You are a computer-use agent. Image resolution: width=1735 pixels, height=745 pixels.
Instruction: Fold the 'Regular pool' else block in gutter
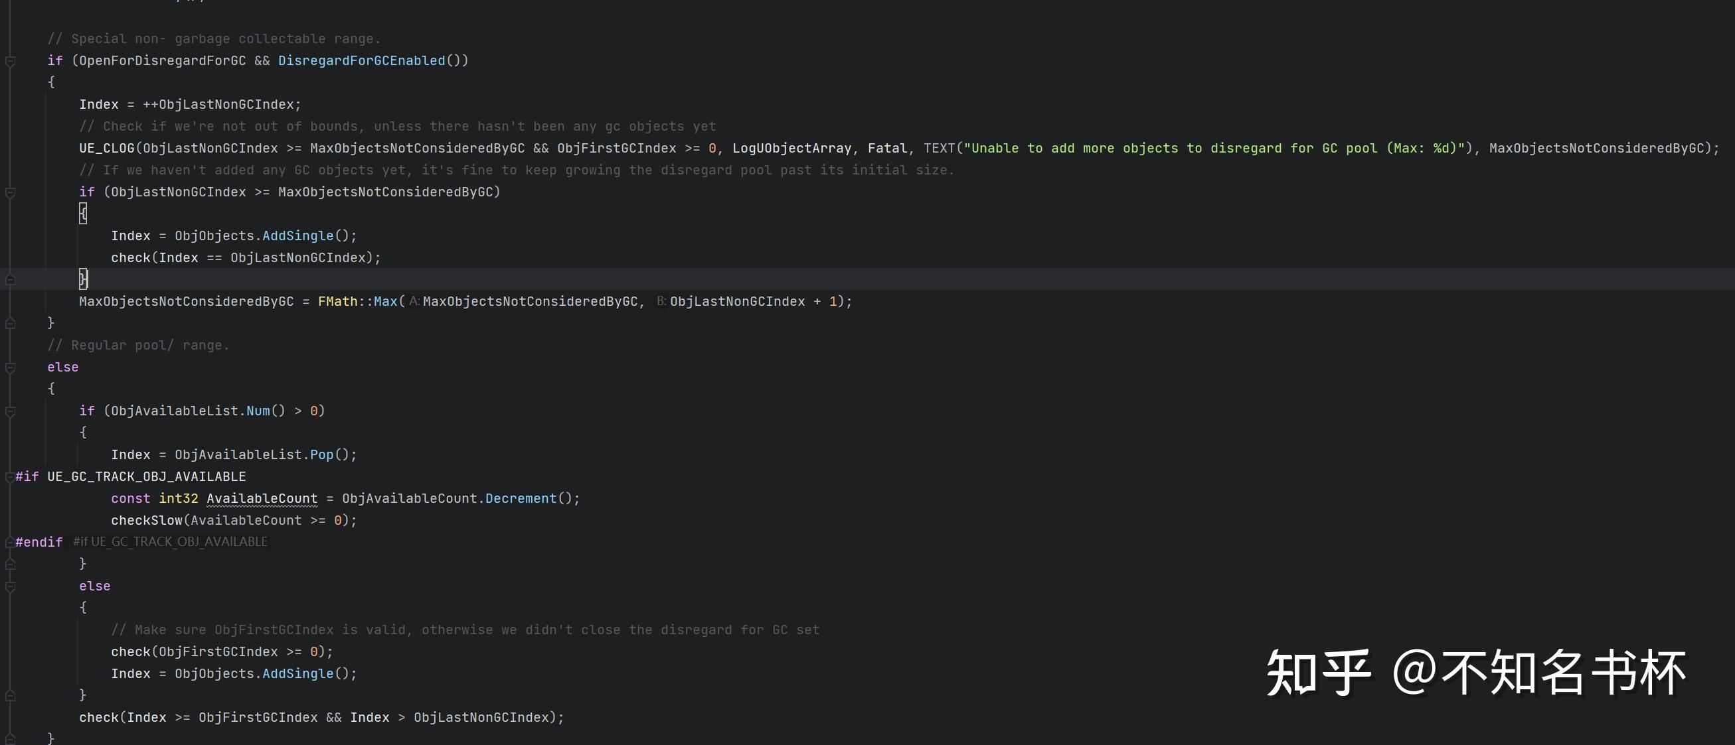point(10,368)
